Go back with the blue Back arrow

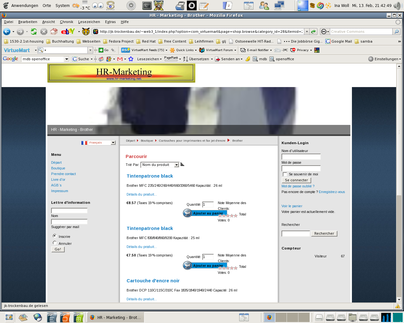point(7,32)
